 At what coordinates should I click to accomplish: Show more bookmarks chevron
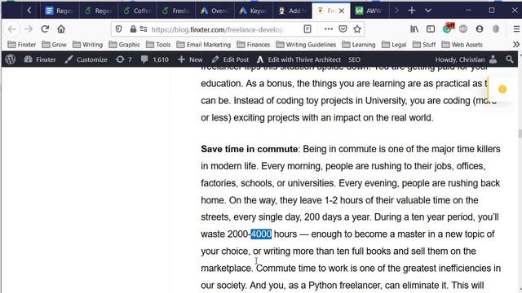click(516, 45)
